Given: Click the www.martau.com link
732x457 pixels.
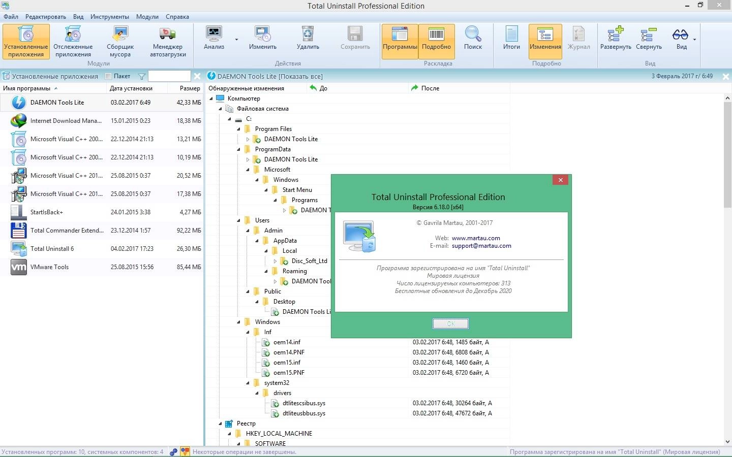Looking at the screenshot, I should [x=476, y=238].
